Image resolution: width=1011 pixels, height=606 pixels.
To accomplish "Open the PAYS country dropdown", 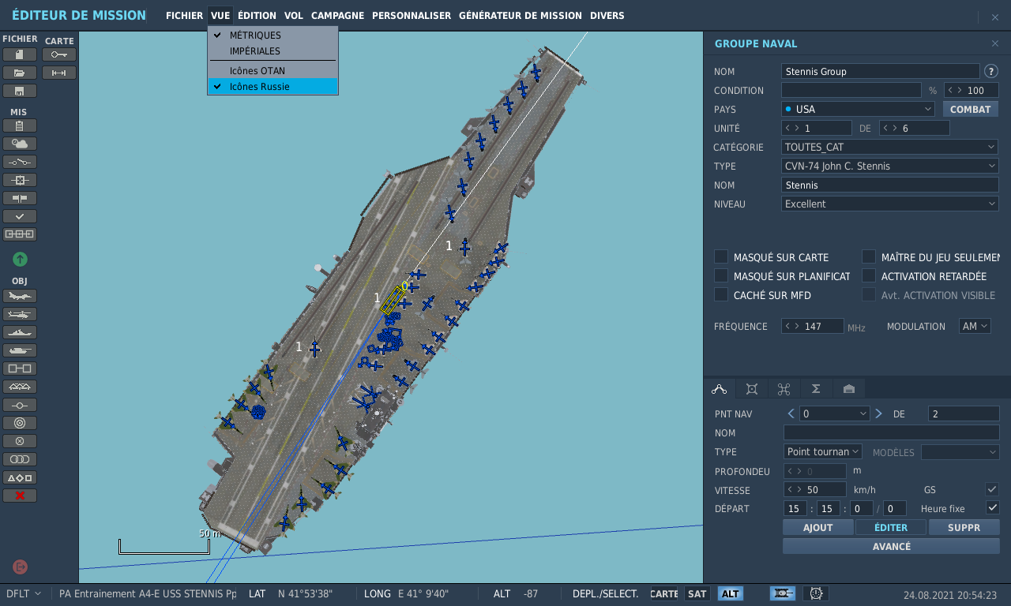I will coord(858,109).
